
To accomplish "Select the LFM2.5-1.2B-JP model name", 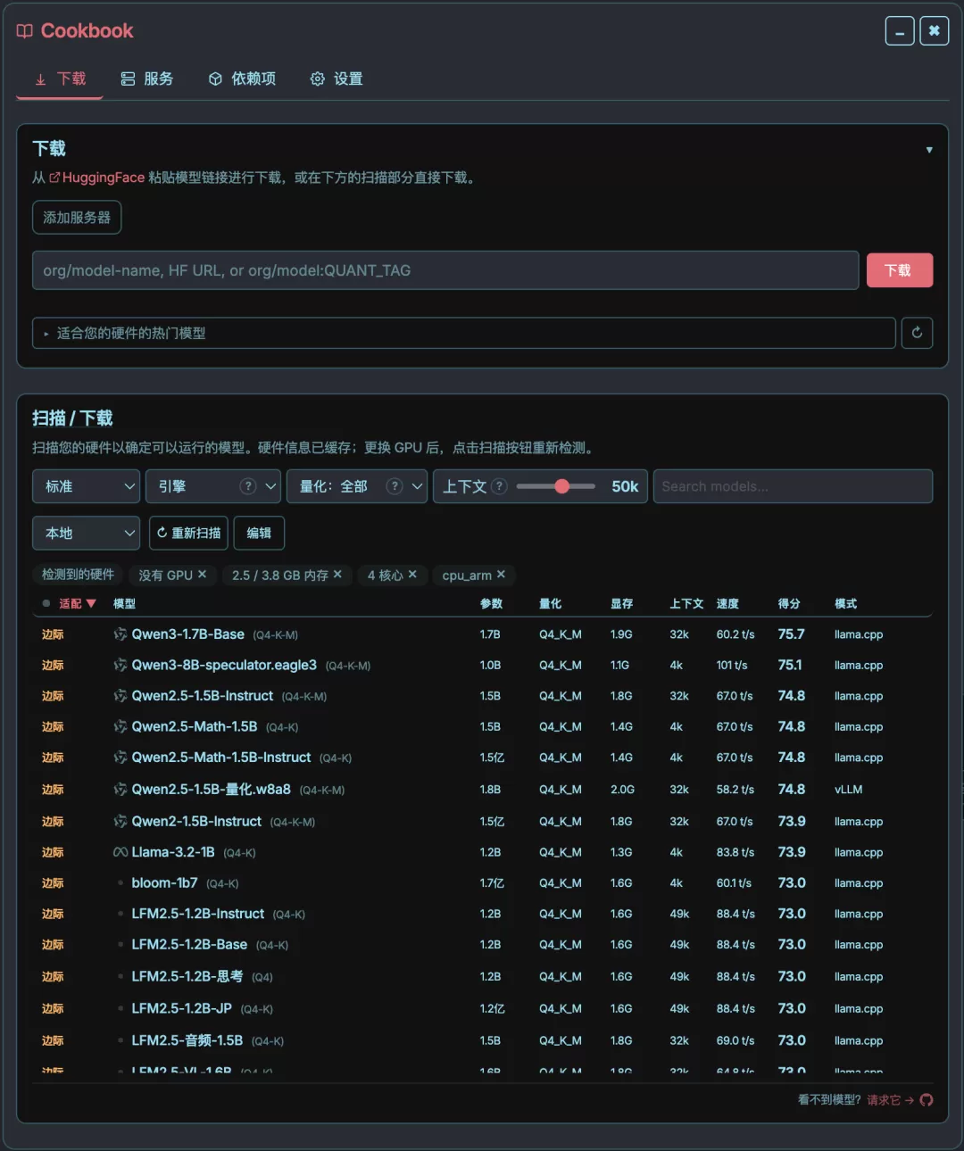I will (181, 1009).
